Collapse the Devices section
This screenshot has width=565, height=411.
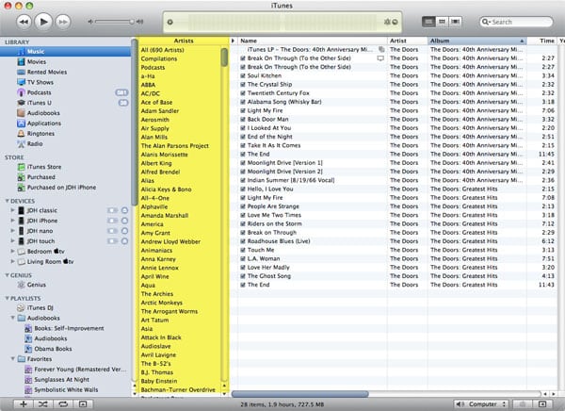coord(7,201)
